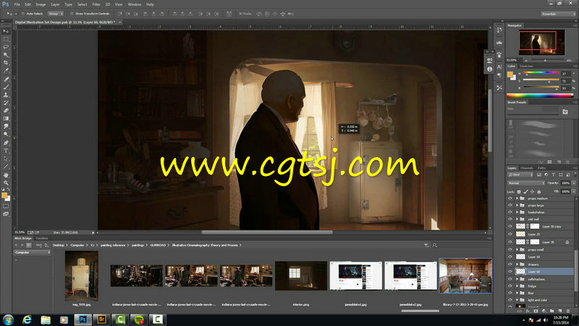Click the Desktop breadcrumb link
The image size is (579, 326).
[59, 245]
